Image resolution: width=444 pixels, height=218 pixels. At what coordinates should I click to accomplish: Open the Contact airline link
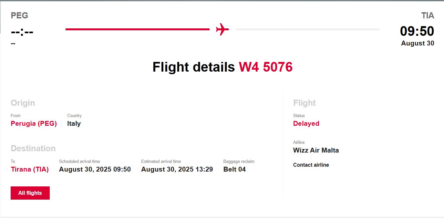[x=311, y=165]
